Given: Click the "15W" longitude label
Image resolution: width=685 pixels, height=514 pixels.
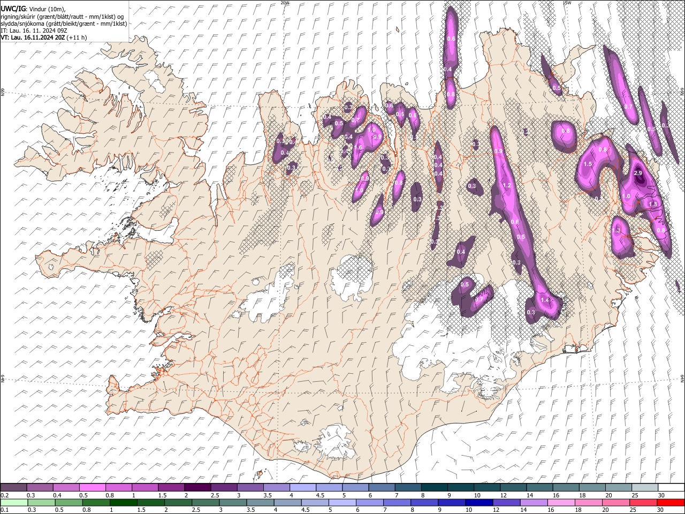Looking at the screenshot, I should click(567, 3).
